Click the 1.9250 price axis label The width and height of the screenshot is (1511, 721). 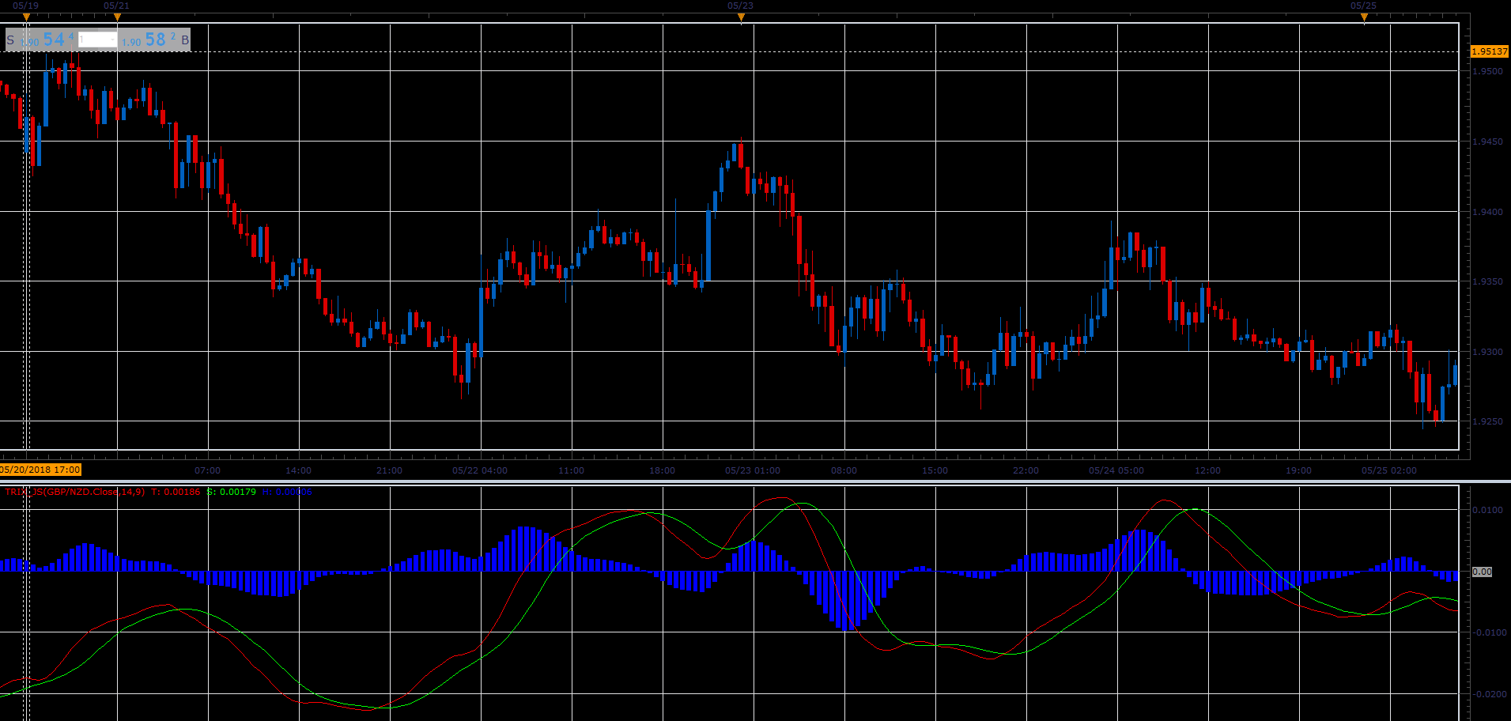(1487, 422)
